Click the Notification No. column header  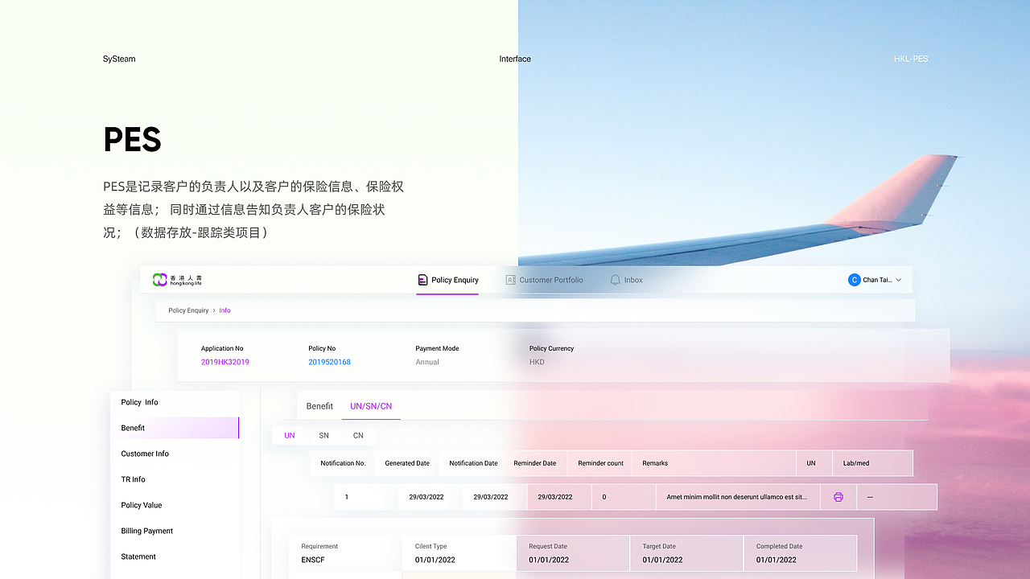343,463
